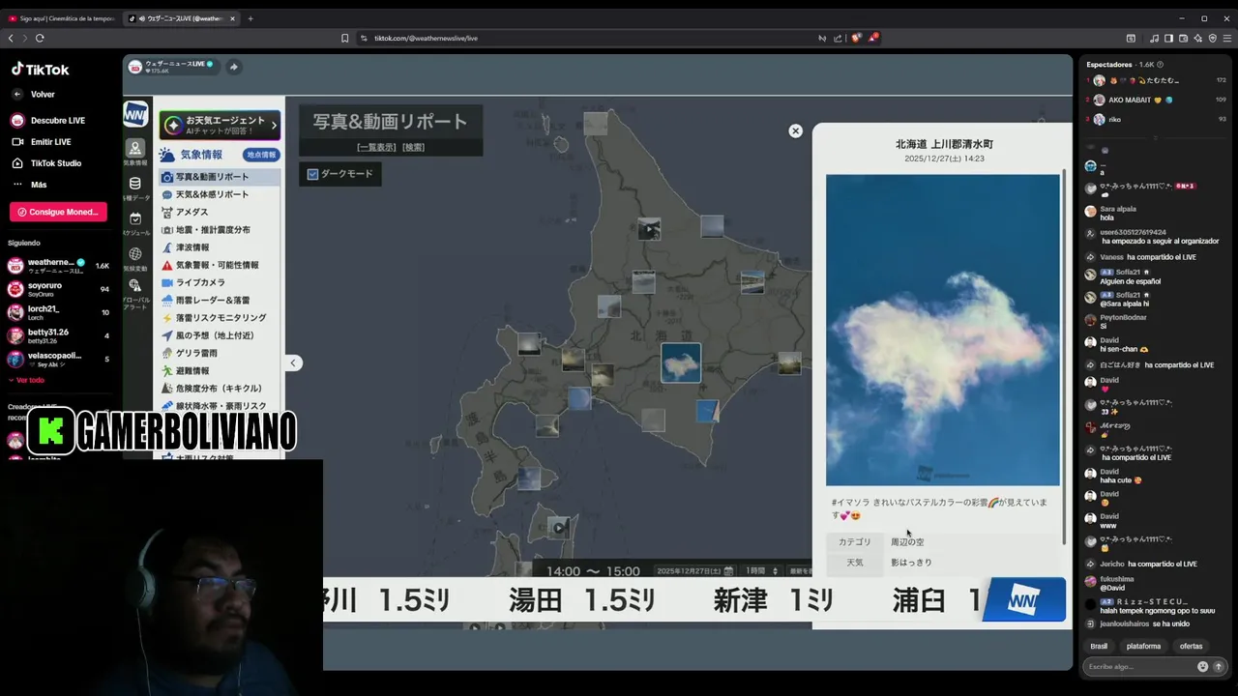Click the 検索 link
Screen dimensions: 1238x696
point(413,147)
